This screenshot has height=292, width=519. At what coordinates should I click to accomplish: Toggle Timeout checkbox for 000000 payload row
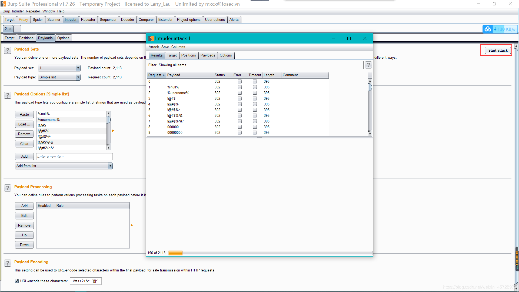pyautogui.click(x=255, y=127)
